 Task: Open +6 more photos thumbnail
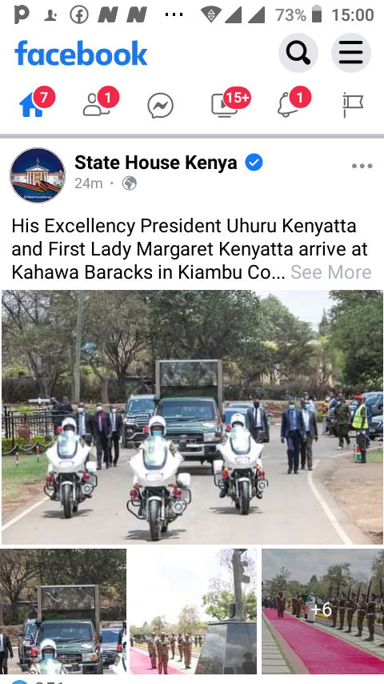(x=322, y=612)
